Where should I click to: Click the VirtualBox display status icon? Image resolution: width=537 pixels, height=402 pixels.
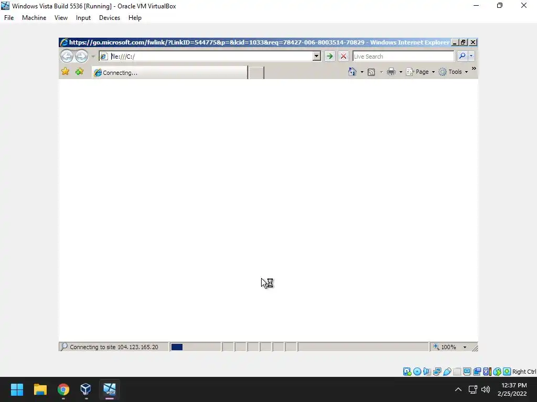coord(467,372)
